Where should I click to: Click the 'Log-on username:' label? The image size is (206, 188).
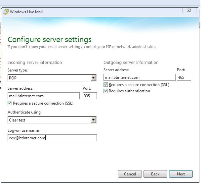[24, 130]
